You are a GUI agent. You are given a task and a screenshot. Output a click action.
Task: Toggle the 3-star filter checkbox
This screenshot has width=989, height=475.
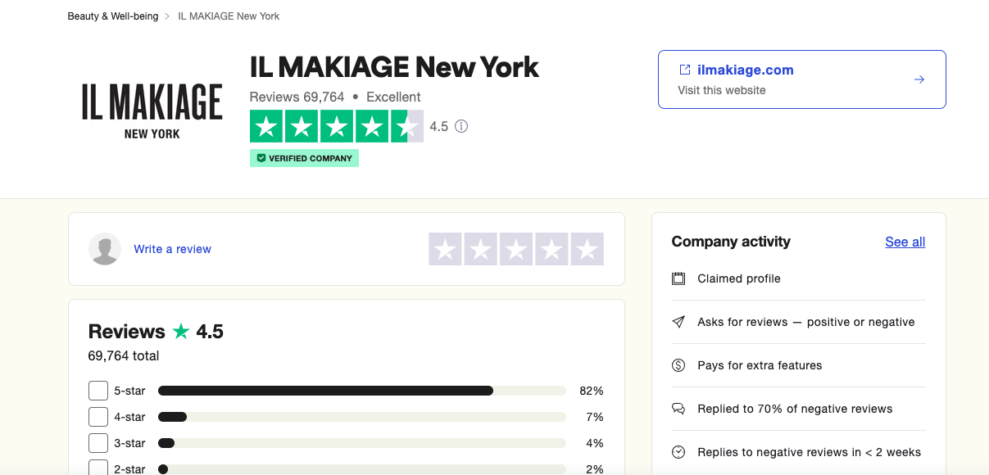[98, 443]
